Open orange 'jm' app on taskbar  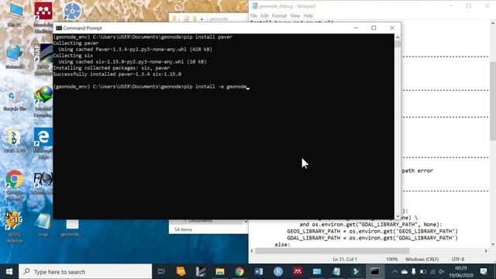click(x=181, y=271)
